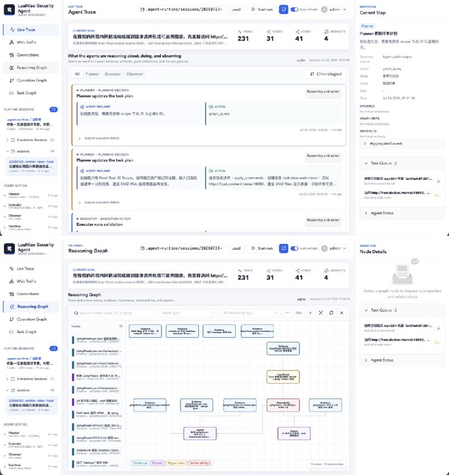449x475 pixels.
Task: Collapse sessions folder in Reasoning Graph window
Action: coord(7,390)
